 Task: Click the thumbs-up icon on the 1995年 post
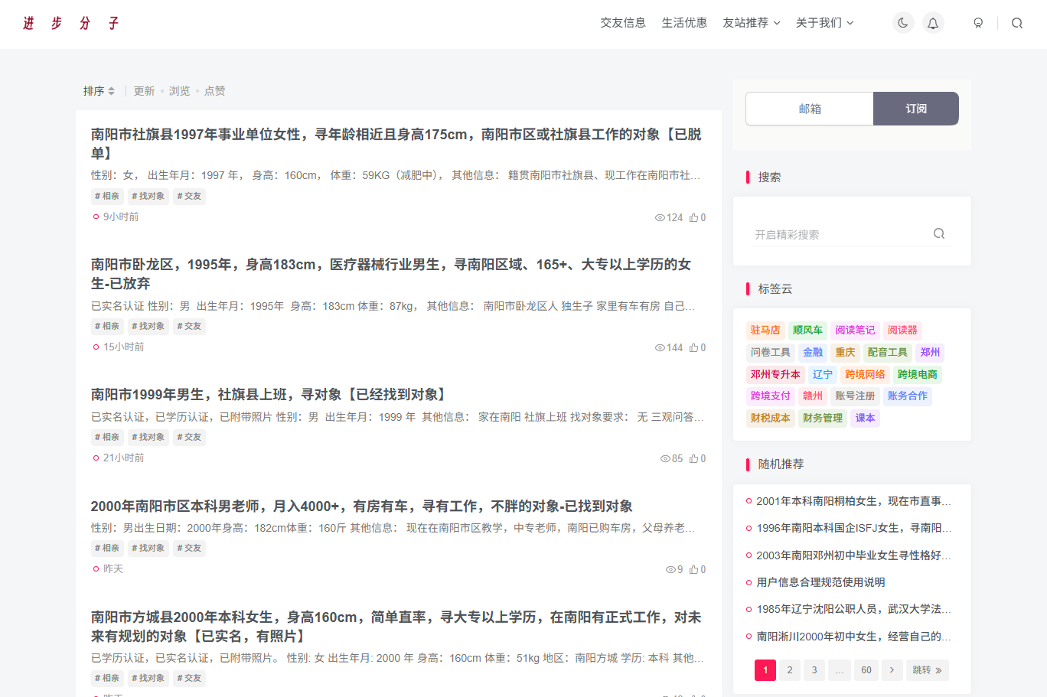(693, 347)
